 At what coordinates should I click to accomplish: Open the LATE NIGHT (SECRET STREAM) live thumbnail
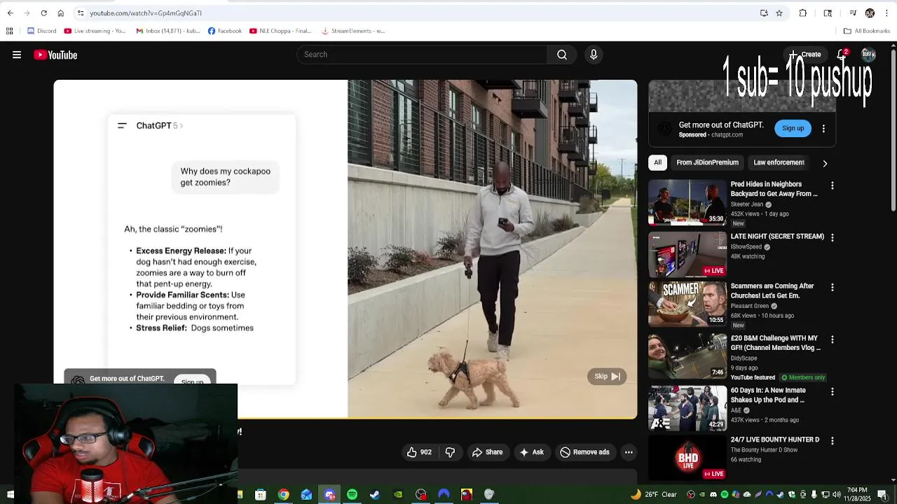pyautogui.click(x=687, y=255)
